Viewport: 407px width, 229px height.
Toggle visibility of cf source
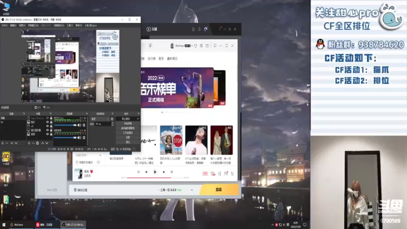click(x=47, y=126)
